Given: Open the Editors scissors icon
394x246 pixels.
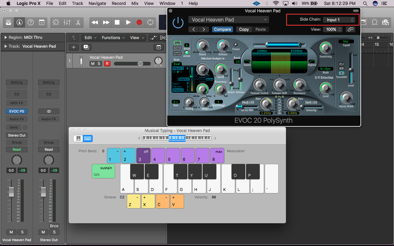Looking at the screenshot, I should pyautogui.click(x=78, y=22).
